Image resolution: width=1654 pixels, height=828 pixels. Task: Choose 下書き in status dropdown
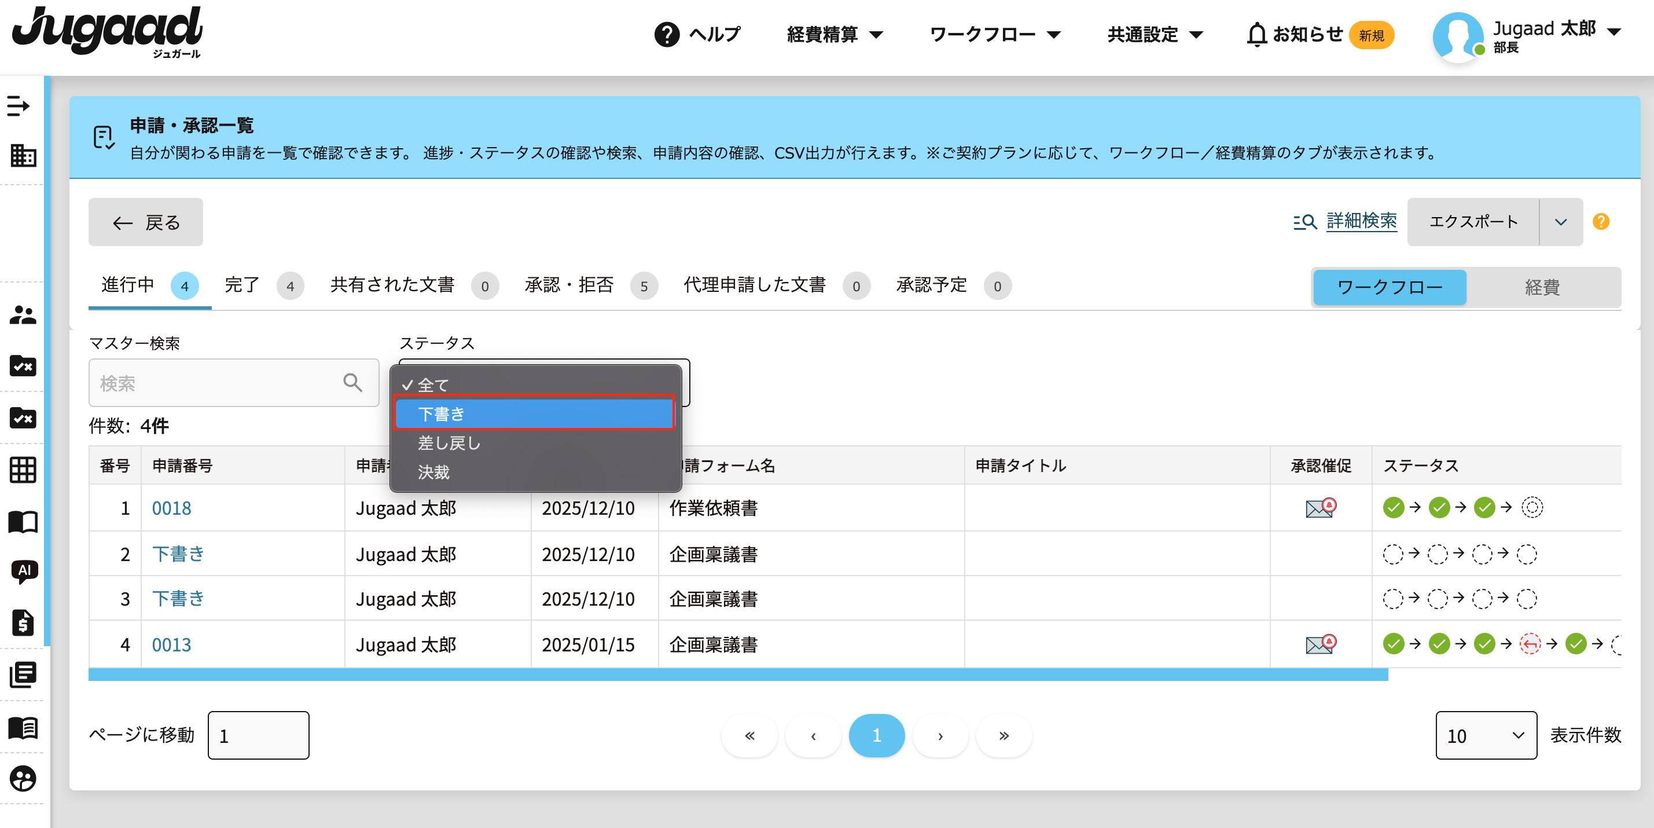click(x=534, y=413)
